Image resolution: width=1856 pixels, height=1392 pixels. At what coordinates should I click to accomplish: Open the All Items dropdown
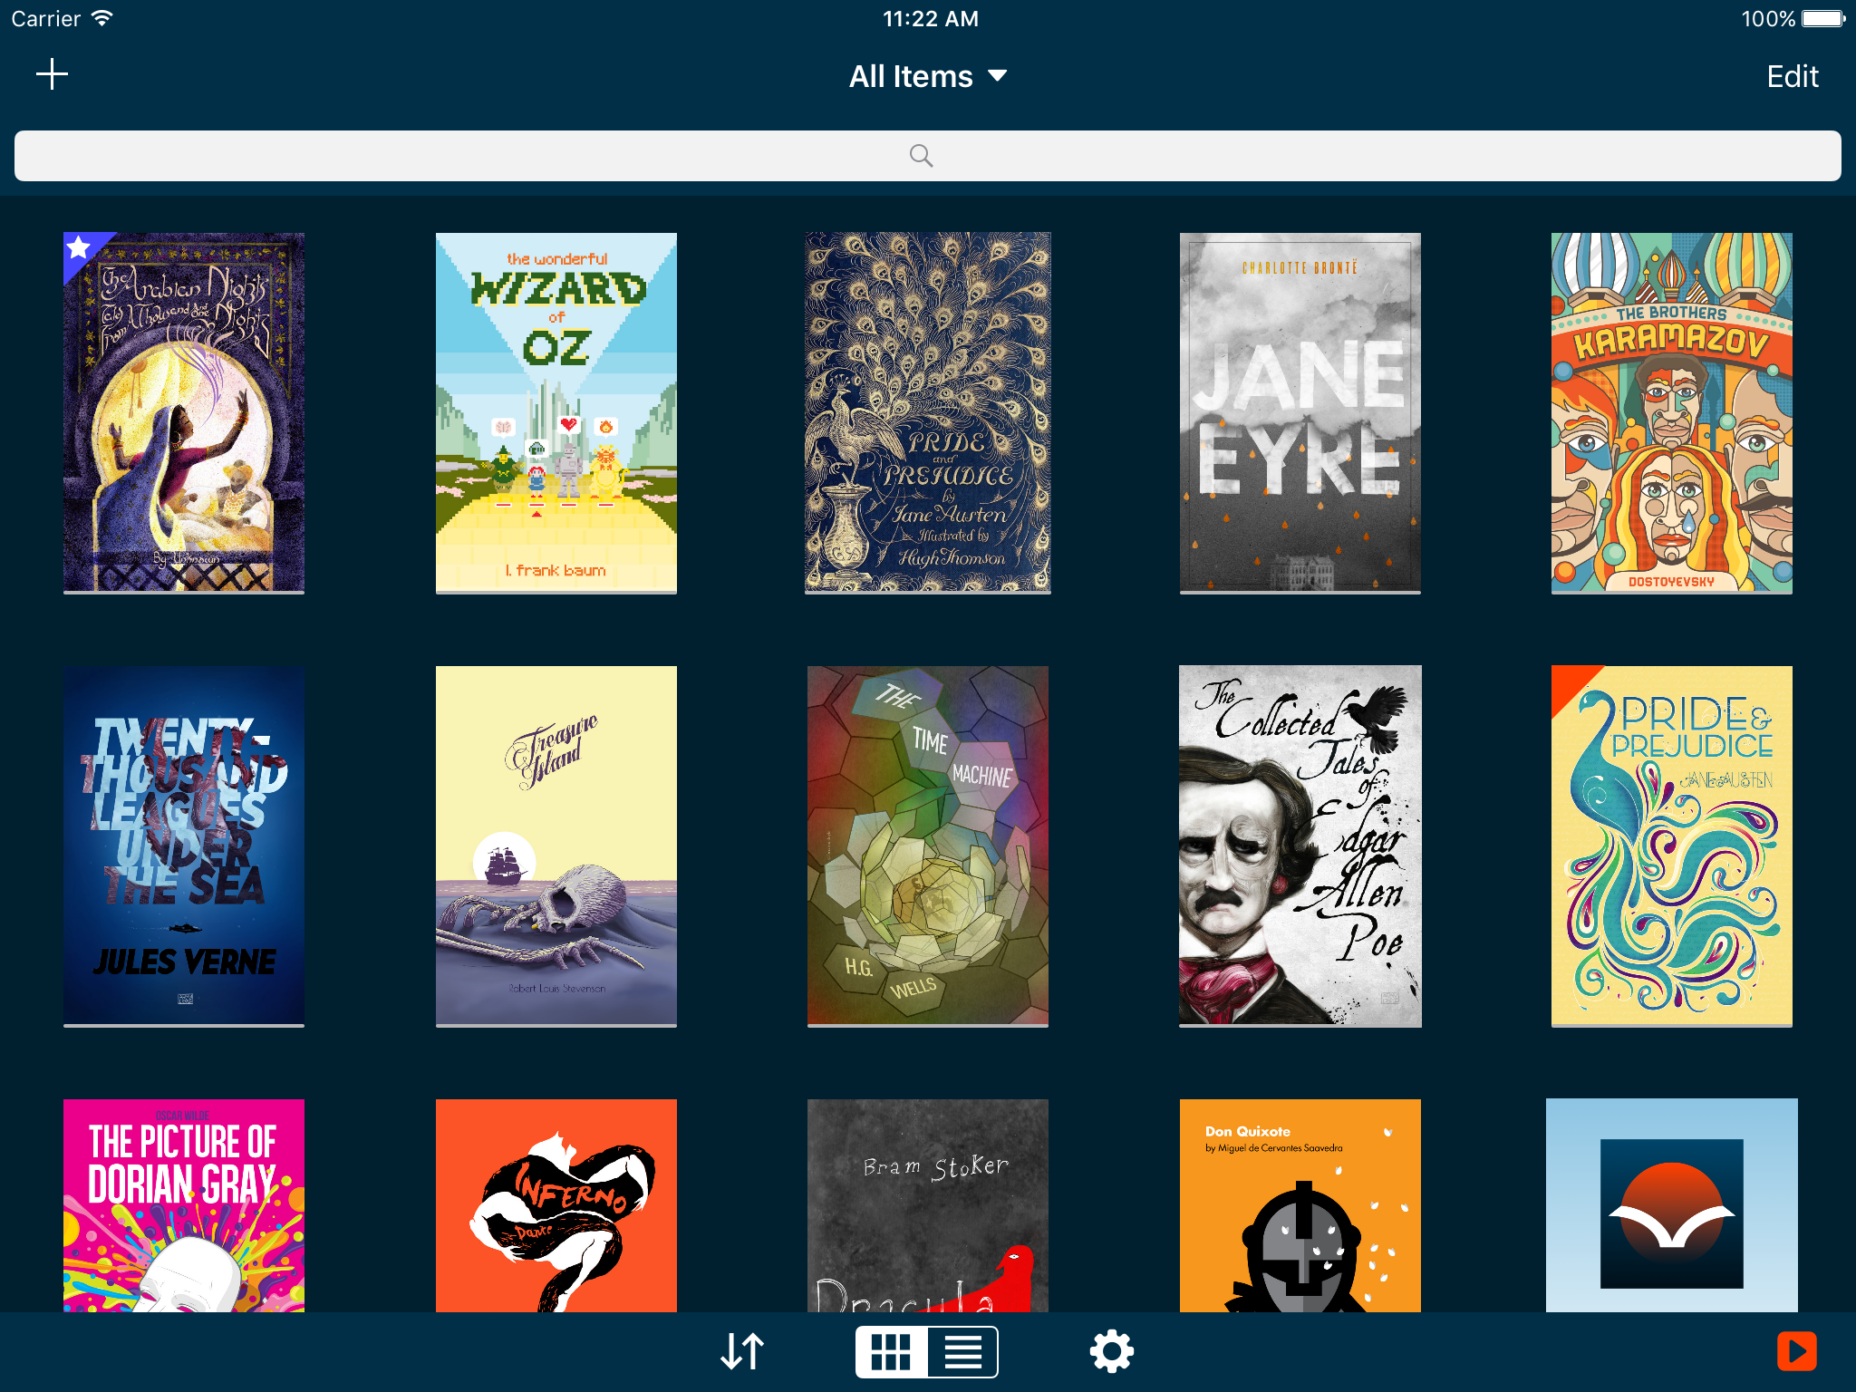[x=928, y=76]
